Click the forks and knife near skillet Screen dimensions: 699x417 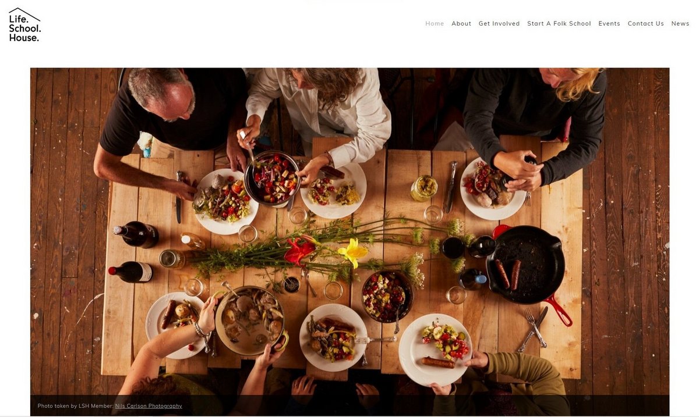coord(533,329)
